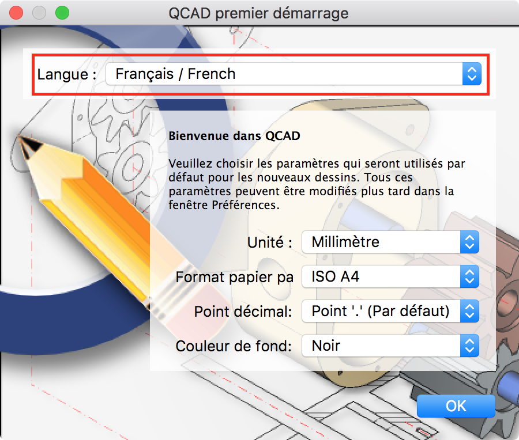Open the Langue dropdown showing Français / French
519x440 pixels.
(x=284, y=74)
